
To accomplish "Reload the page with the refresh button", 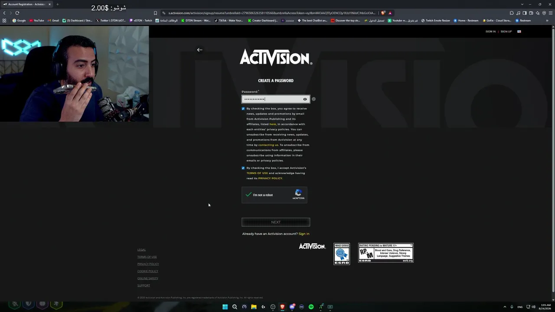I will (17, 13).
